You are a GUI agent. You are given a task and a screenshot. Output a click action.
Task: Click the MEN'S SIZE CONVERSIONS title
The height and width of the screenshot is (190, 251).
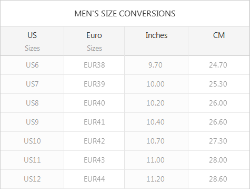click(x=125, y=14)
